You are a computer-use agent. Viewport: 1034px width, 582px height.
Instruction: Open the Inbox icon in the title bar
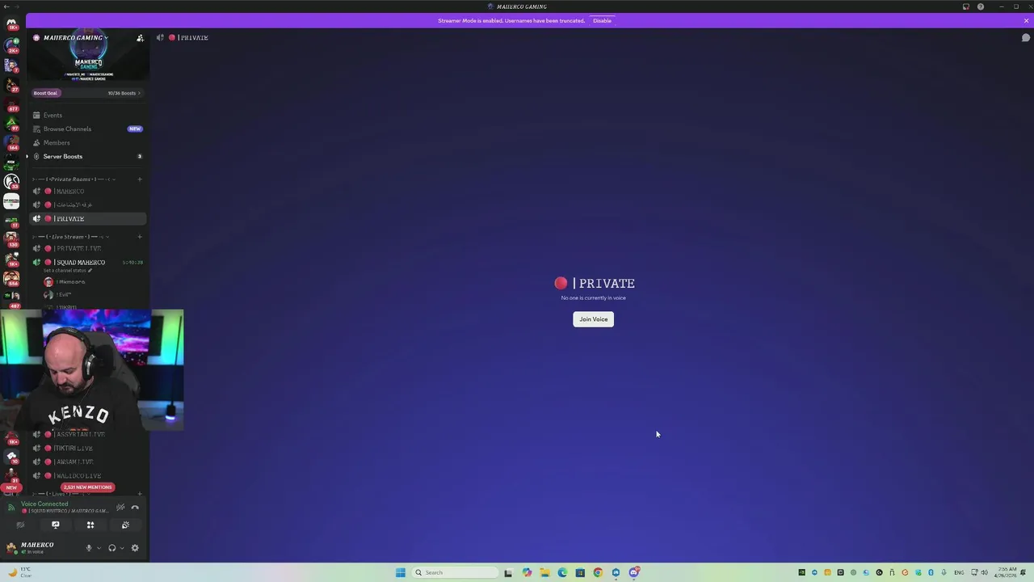pyautogui.click(x=966, y=6)
